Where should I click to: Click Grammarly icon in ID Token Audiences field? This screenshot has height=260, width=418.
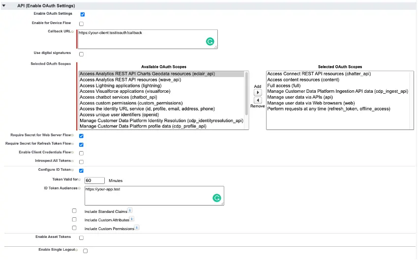216,198
